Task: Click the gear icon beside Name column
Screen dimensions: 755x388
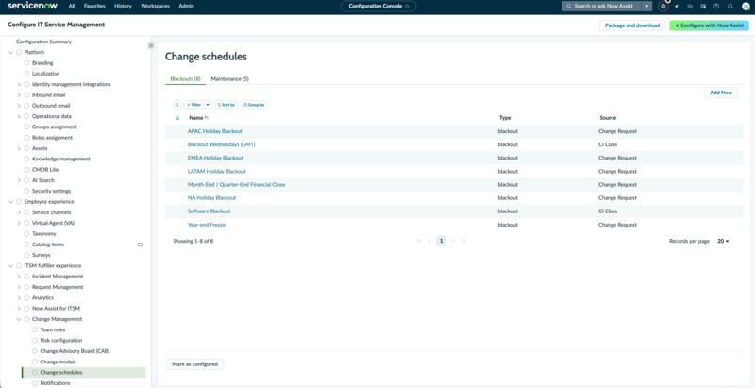Action: point(177,118)
